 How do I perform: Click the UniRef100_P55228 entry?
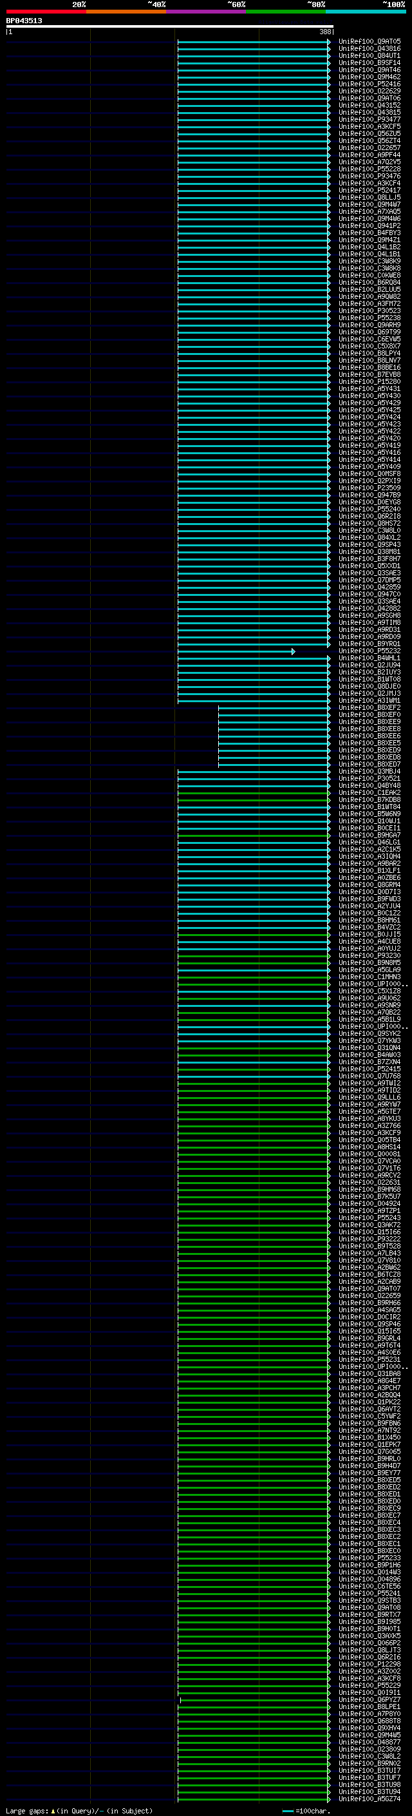369,169
